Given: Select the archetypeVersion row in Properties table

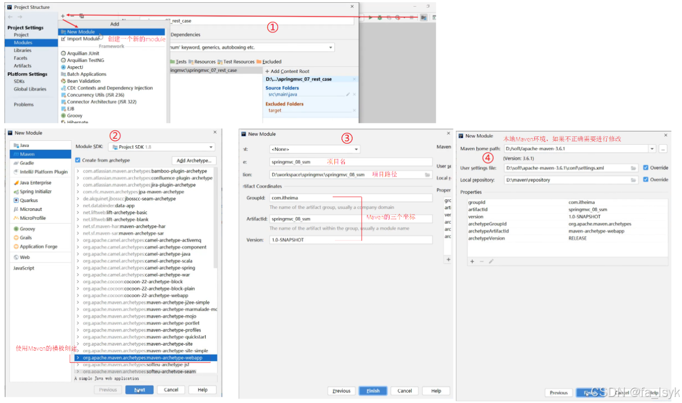Looking at the screenshot, I should point(567,238).
